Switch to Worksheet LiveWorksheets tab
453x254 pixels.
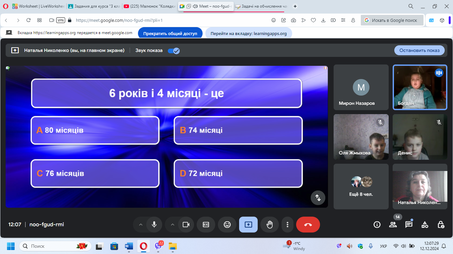pyautogui.click(x=38, y=6)
